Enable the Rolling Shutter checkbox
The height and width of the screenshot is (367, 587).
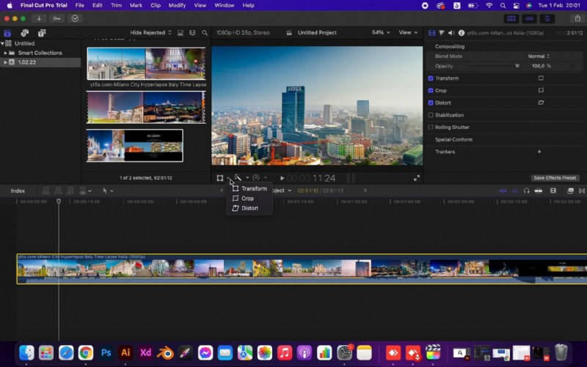tap(431, 127)
